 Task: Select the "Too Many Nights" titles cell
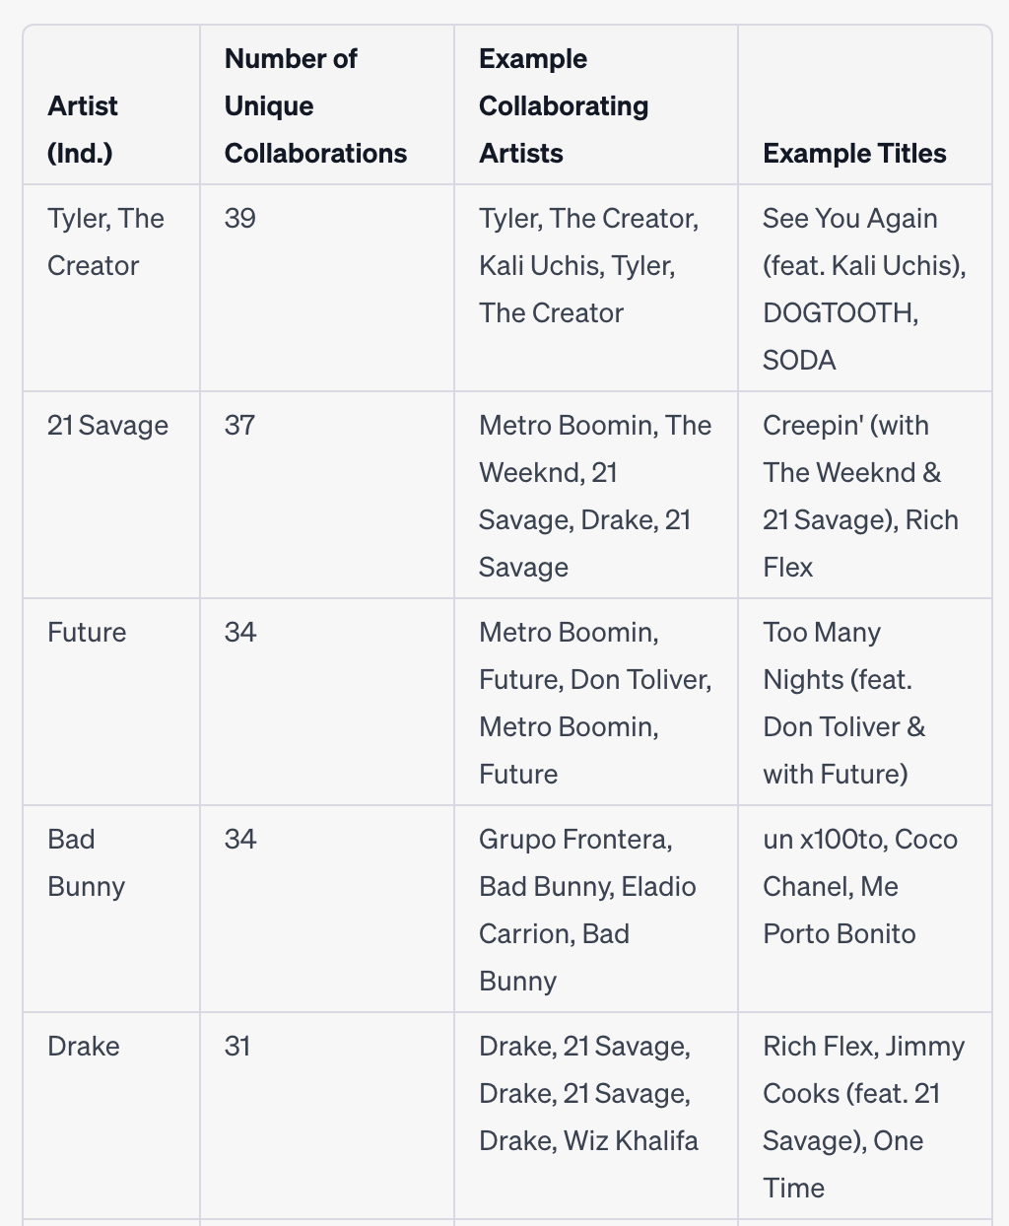point(843,703)
